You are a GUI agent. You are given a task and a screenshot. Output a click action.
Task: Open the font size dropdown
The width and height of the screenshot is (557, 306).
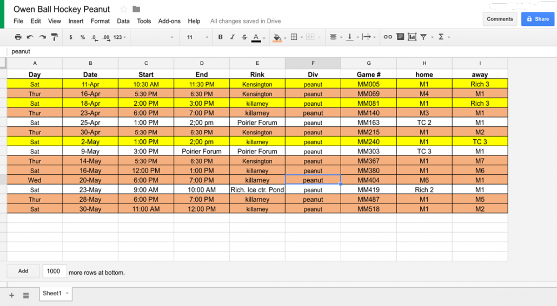click(x=197, y=37)
